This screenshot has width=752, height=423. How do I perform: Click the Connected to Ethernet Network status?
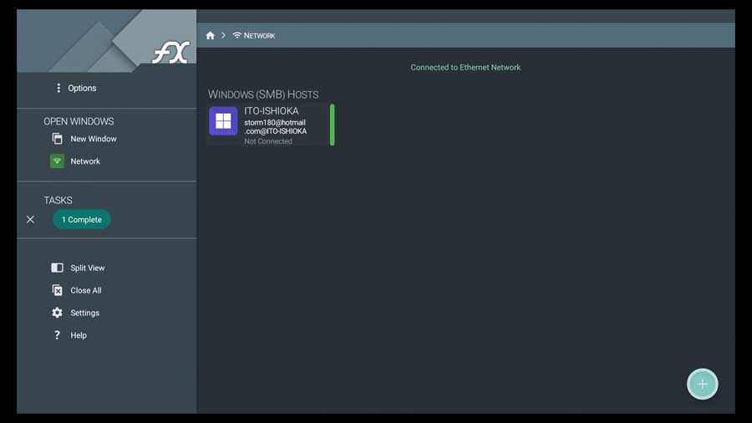coord(465,68)
